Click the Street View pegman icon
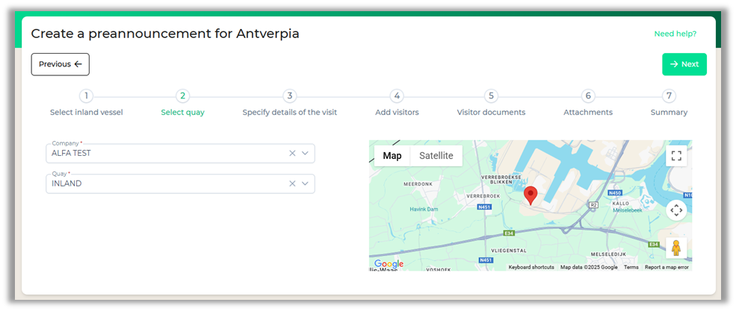The height and width of the screenshot is (311, 736). coord(676,248)
